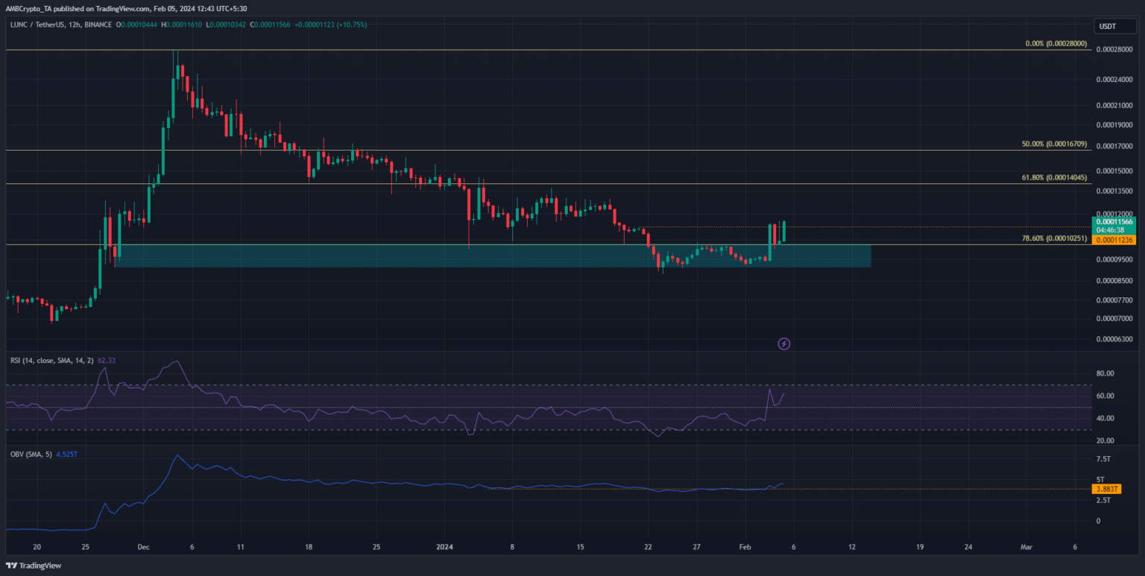Click the Dec label on time axis
Screen dimensions: 1145x576
145,546
